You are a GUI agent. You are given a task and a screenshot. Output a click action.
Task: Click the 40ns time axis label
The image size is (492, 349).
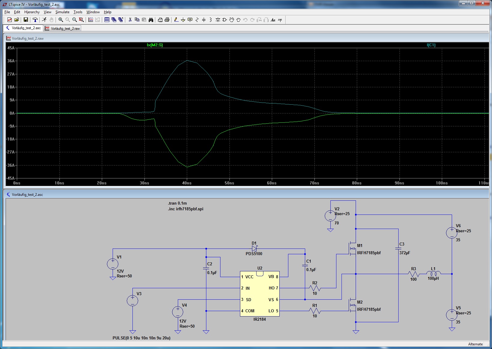[187, 183]
